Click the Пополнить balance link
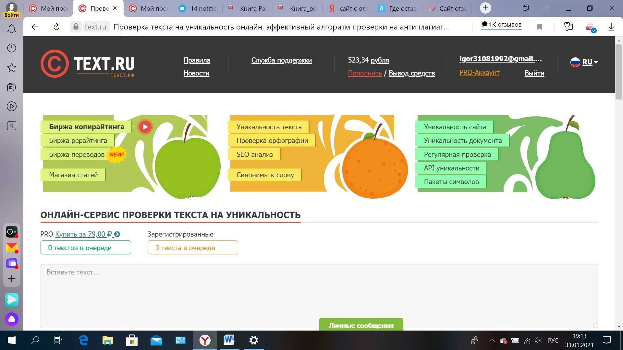Screen dimensions: 623x350 tap(365, 73)
